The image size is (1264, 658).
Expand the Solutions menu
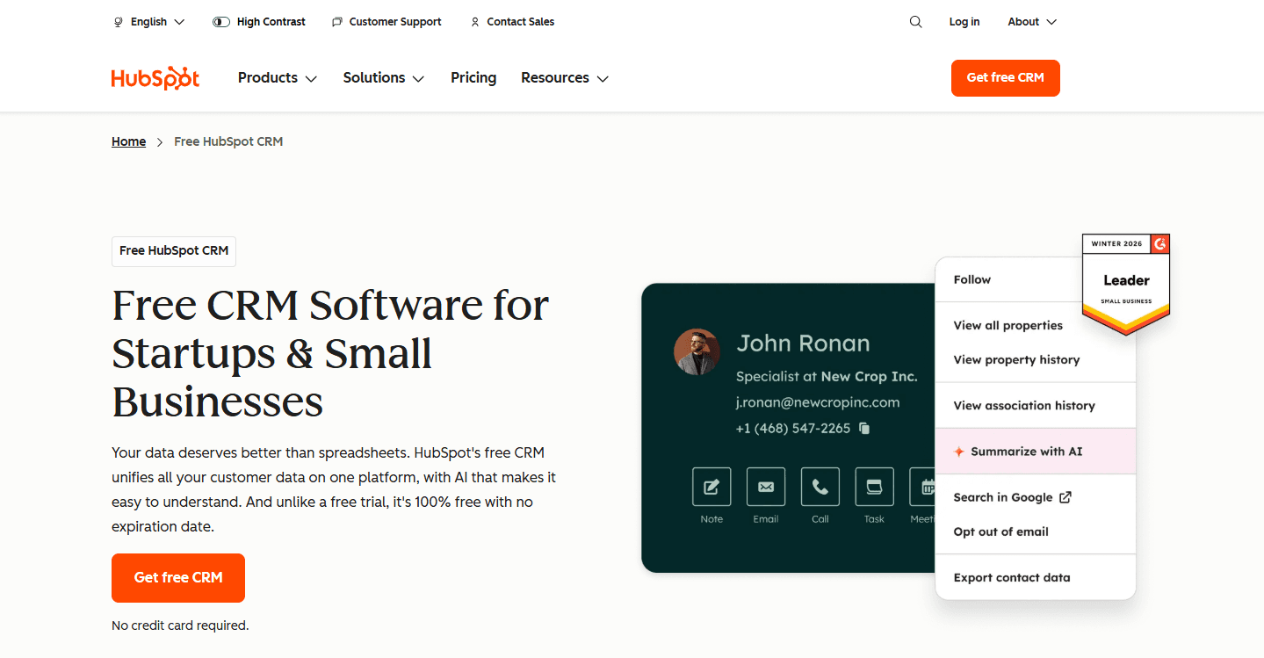pos(384,78)
